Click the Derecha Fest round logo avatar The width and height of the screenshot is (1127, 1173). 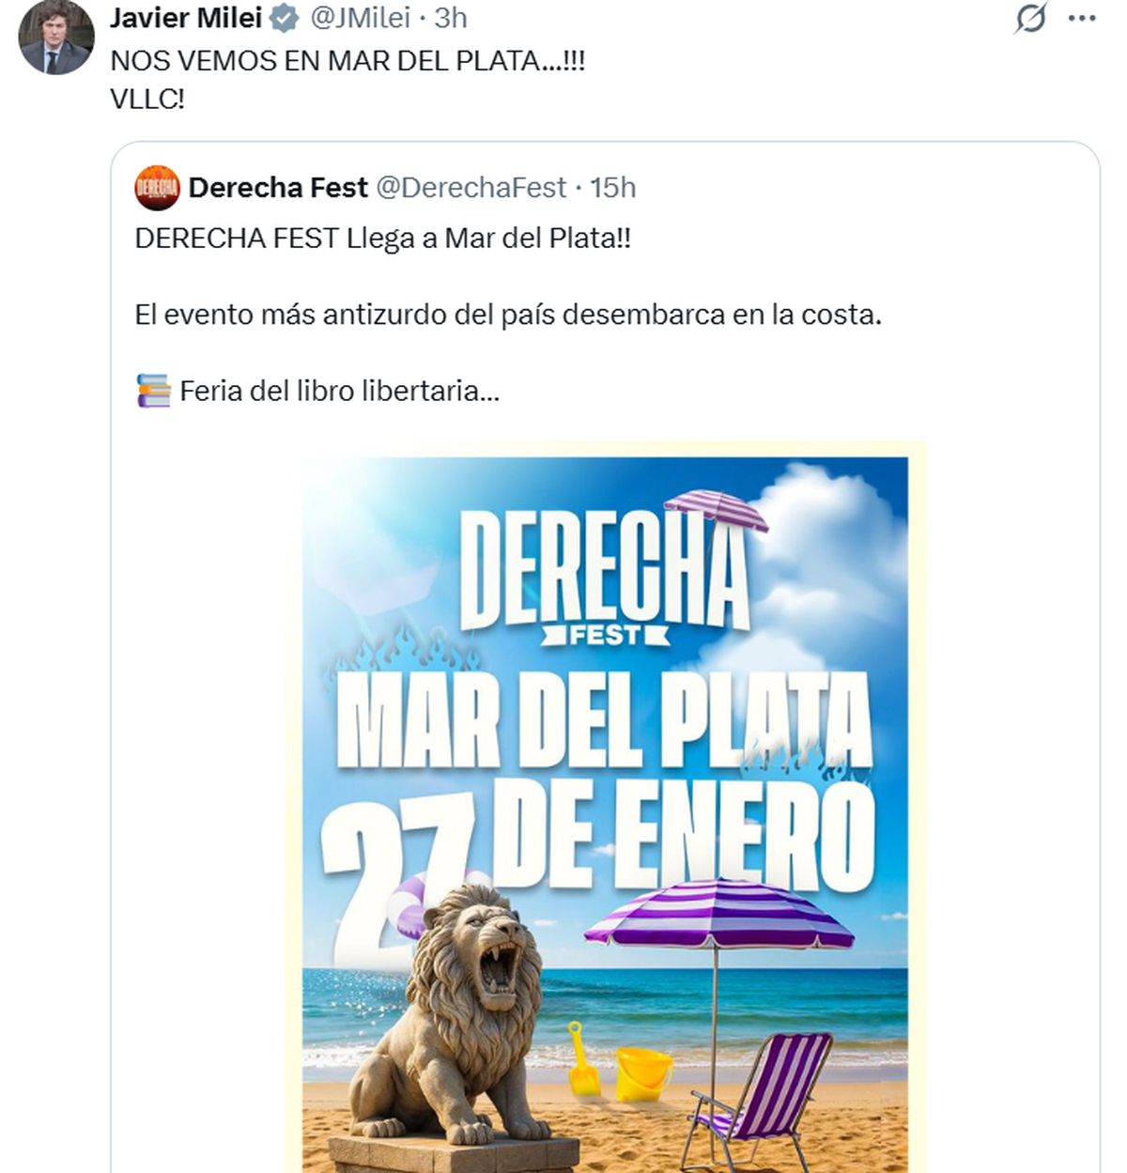pos(157,188)
